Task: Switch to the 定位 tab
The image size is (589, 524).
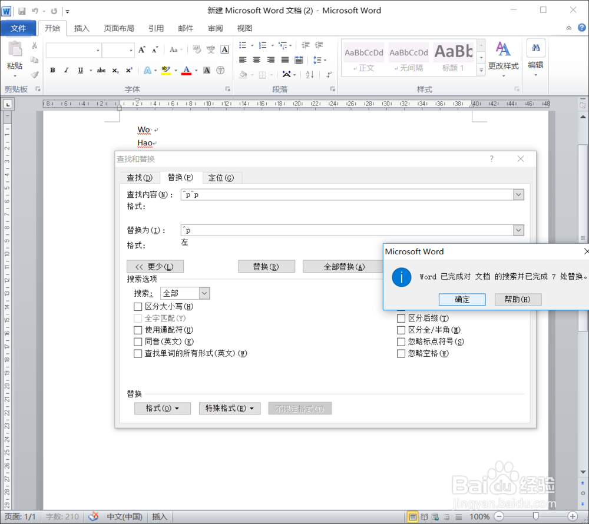Action: tap(221, 177)
